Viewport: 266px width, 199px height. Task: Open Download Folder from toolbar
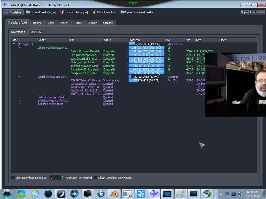[137, 12]
